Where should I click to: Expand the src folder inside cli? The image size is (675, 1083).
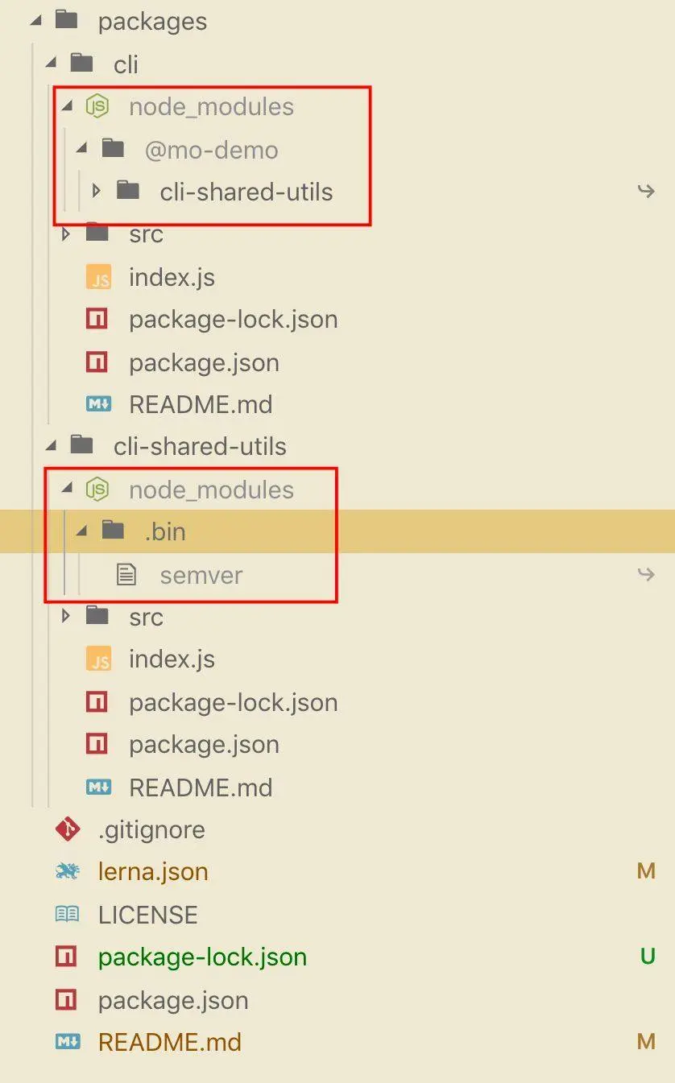(x=66, y=234)
